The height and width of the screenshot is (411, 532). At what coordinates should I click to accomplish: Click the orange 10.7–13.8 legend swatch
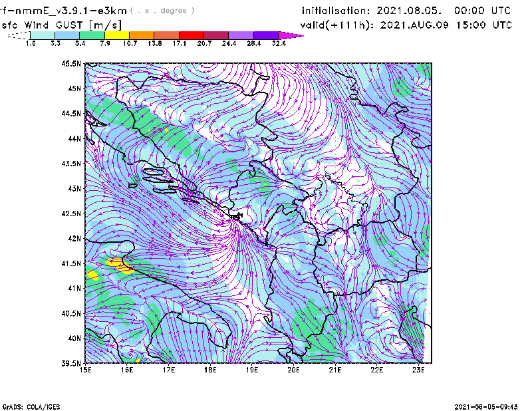142,35
